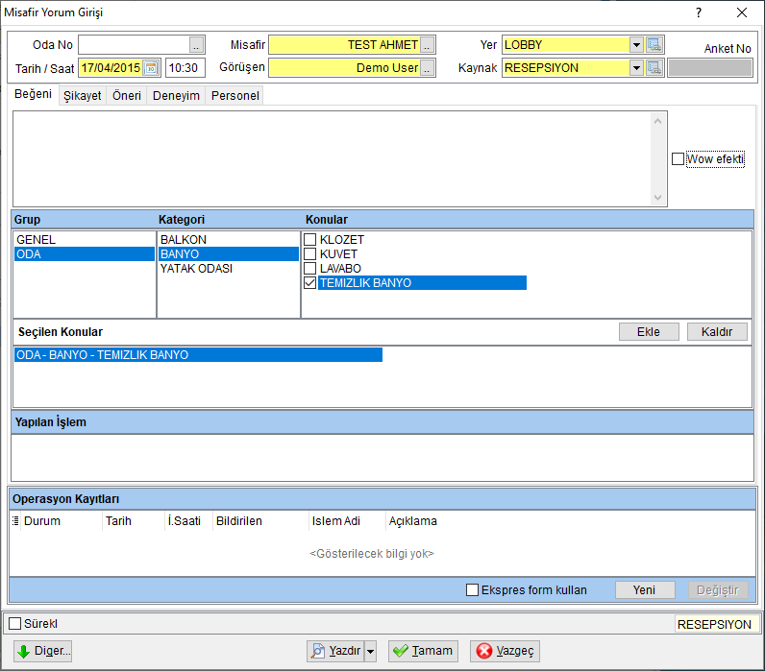Switch to the Şikayet tab
The height and width of the screenshot is (671, 765).
83,95
